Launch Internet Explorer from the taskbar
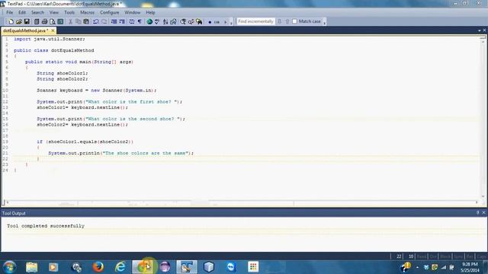This screenshot has height=274, width=488. (120, 267)
